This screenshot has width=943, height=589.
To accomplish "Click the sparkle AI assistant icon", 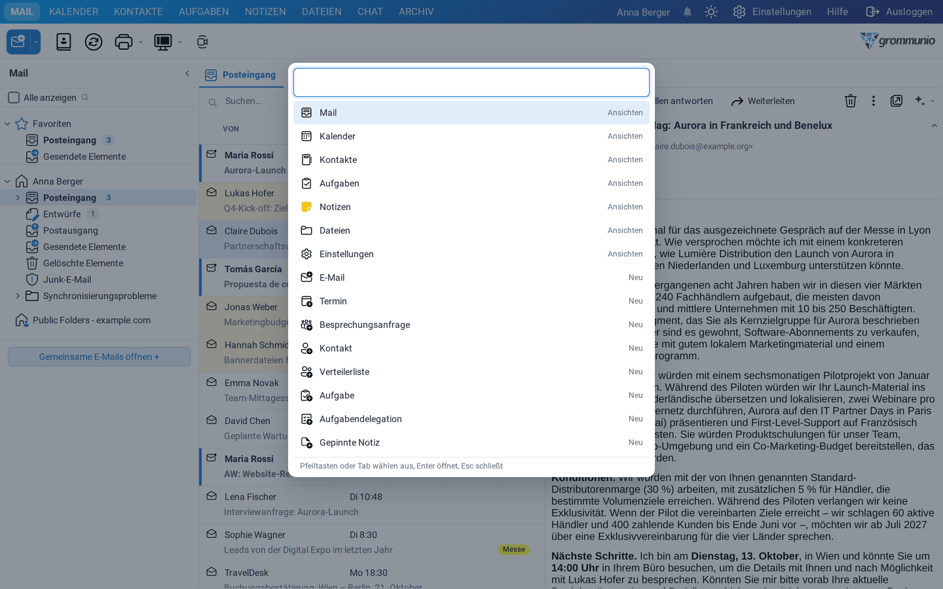I will click(x=920, y=101).
